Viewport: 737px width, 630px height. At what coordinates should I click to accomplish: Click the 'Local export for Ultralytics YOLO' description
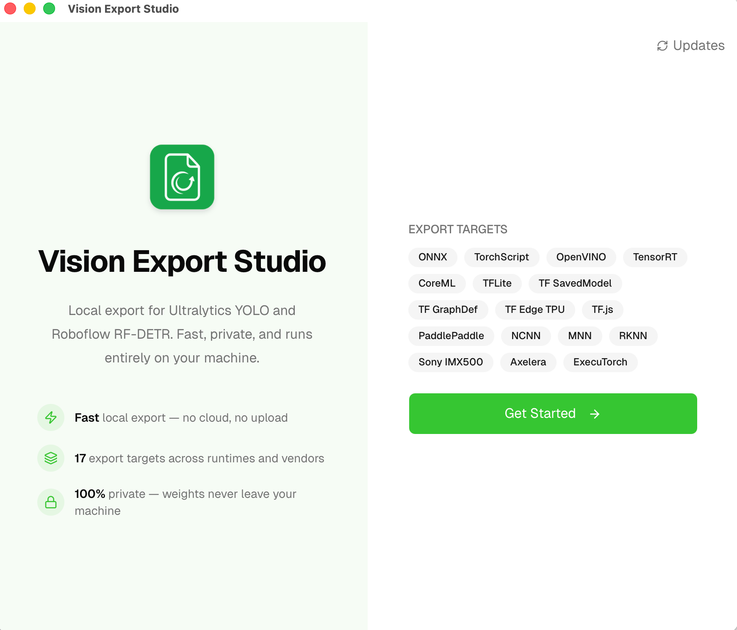(182, 334)
